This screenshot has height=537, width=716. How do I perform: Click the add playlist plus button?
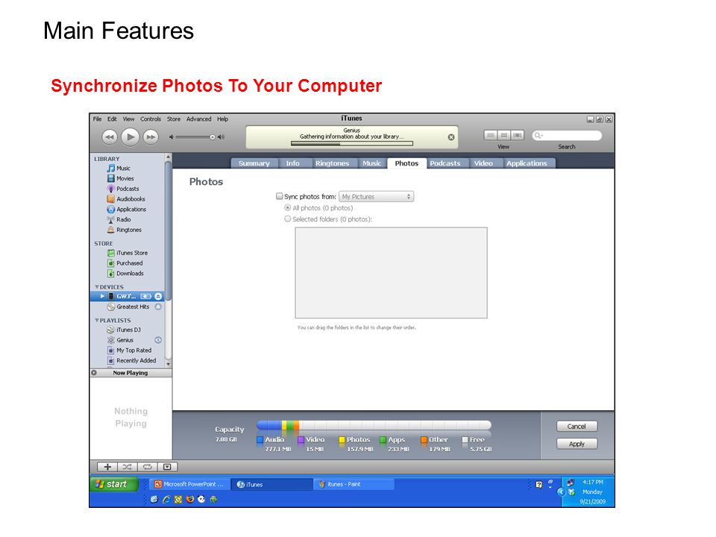107,467
